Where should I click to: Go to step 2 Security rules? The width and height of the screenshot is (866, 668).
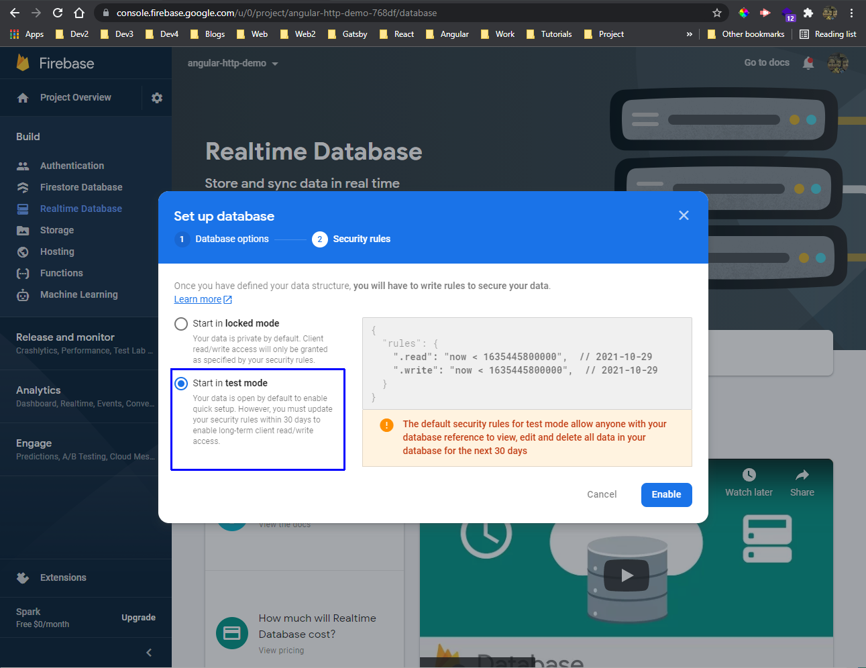(x=351, y=239)
